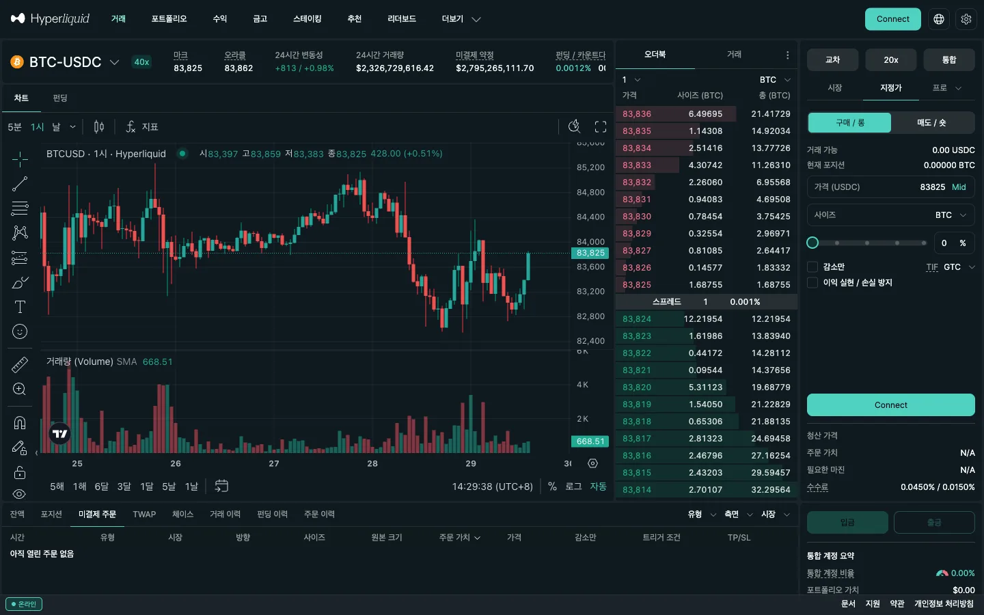Select the text annotation tool
Viewport: 984px width, 615px height.
tap(20, 307)
